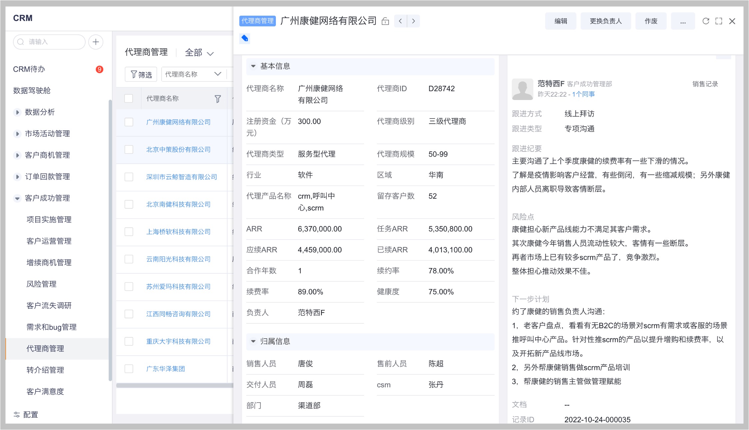
Task: Check the 深圳市云鲸智造有限公司 row checkbox
Action: (x=129, y=177)
